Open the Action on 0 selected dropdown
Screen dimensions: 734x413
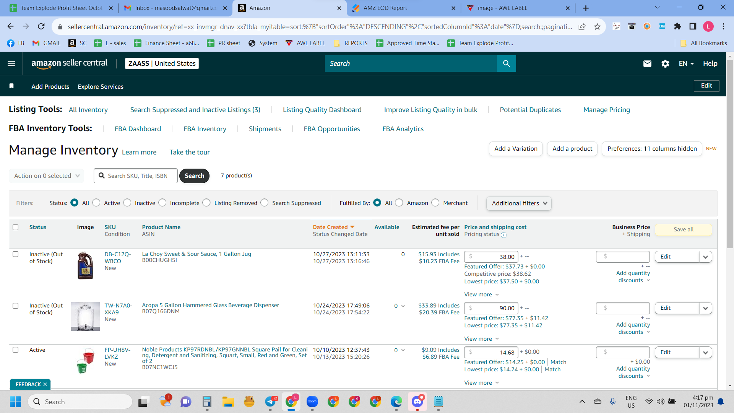[47, 176]
